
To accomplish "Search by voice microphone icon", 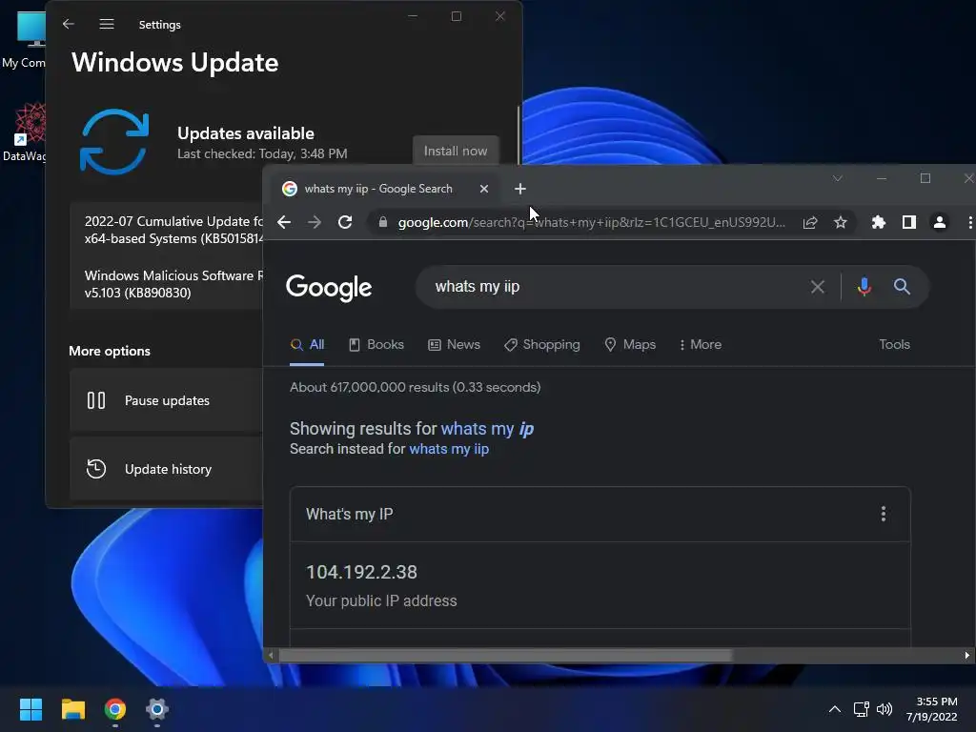I will coord(864,286).
